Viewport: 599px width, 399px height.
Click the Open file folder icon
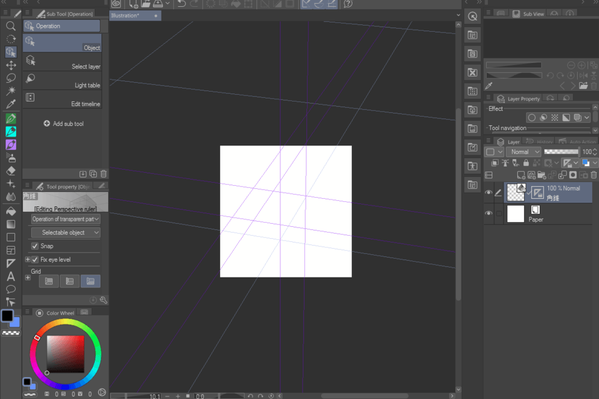145,4
